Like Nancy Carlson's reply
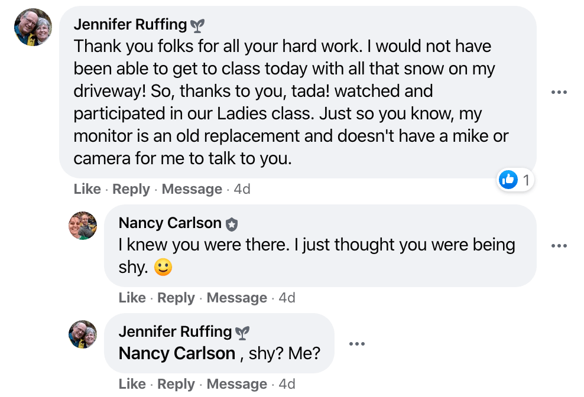 tap(132, 298)
